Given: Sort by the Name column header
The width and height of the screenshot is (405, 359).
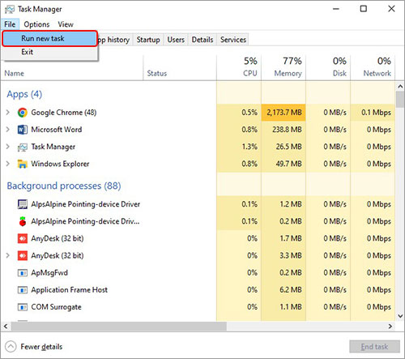Looking at the screenshot, I should (72, 68).
